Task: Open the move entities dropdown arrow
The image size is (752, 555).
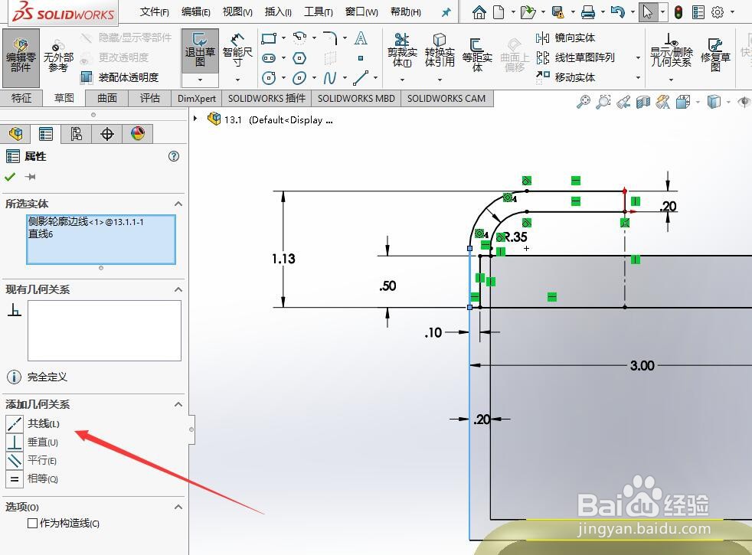Action: pos(638,77)
